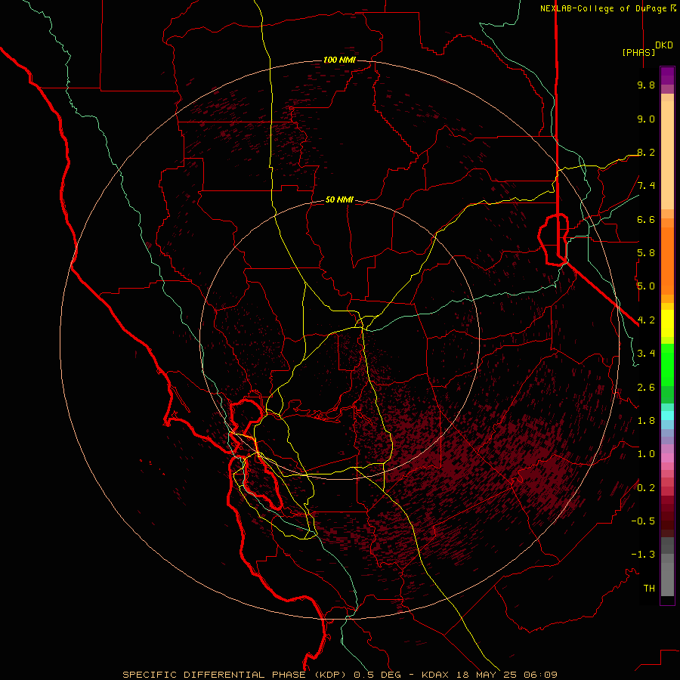Click the DKD product code label
Screen dimensions: 680x680
[664, 45]
